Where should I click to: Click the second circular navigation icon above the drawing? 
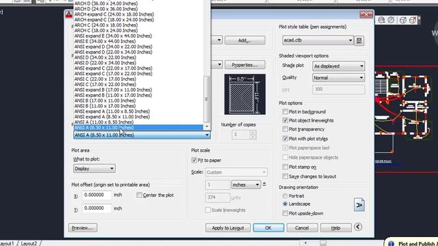coord(391,20)
